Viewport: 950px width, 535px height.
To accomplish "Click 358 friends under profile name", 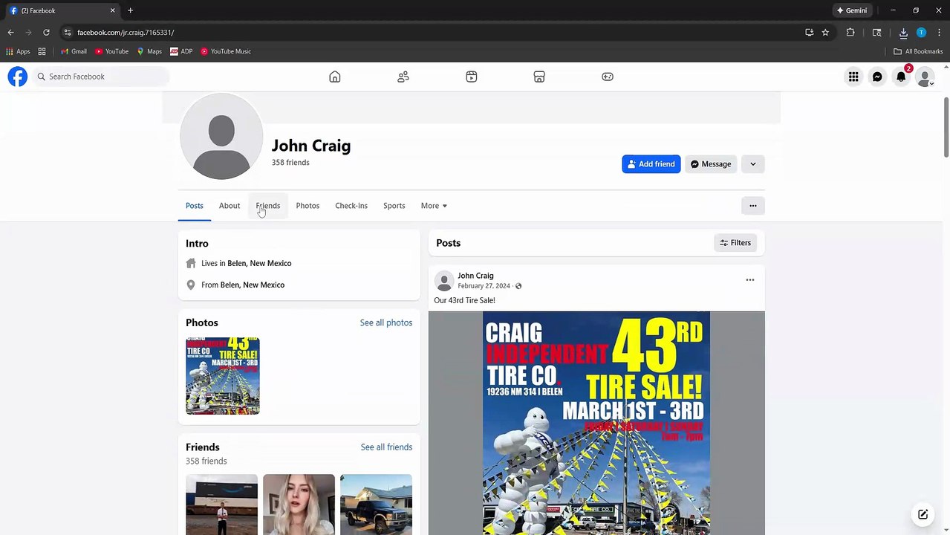I will (x=290, y=163).
